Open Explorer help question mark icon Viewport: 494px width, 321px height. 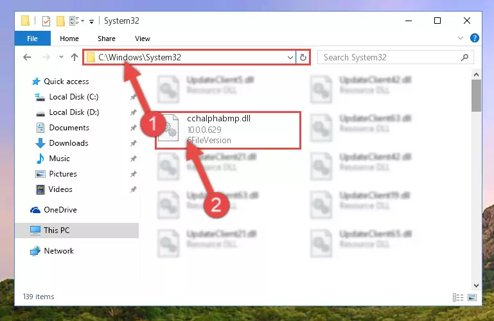coord(475,38)
